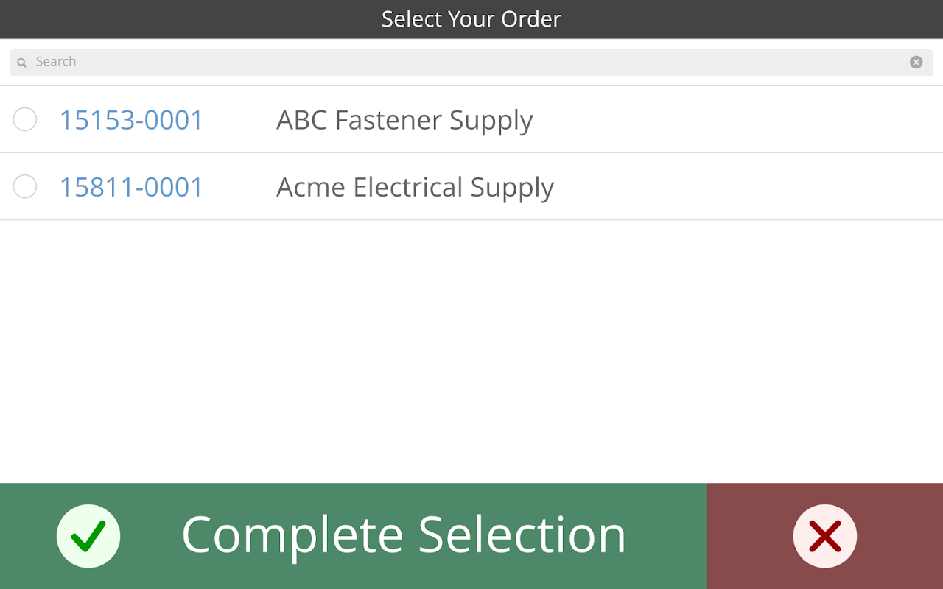Click the green checkmark circle icon

click(88, 536)
